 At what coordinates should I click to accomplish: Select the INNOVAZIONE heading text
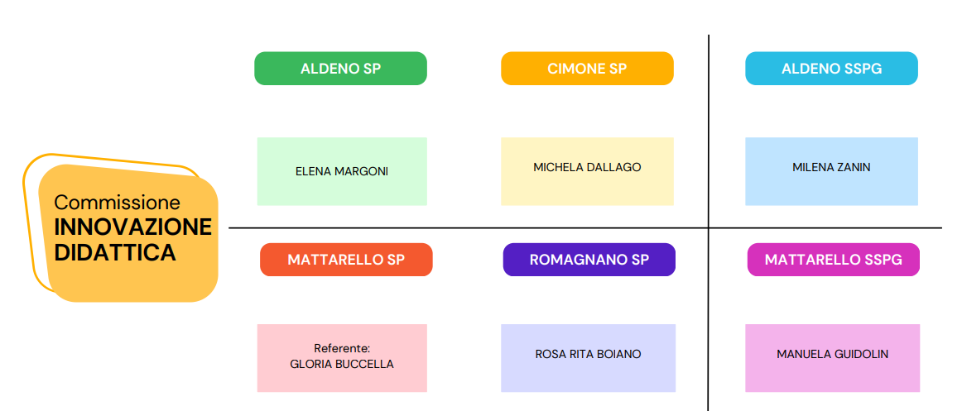[133, 227]
